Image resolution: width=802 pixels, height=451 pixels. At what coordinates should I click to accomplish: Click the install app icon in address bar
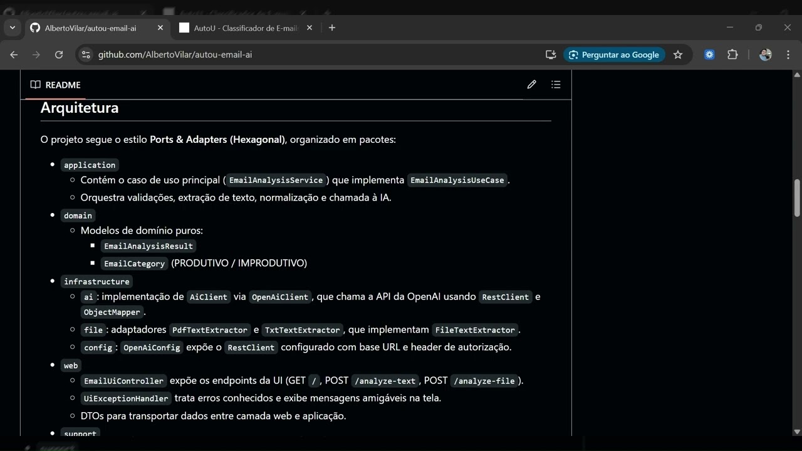point(551,54)
